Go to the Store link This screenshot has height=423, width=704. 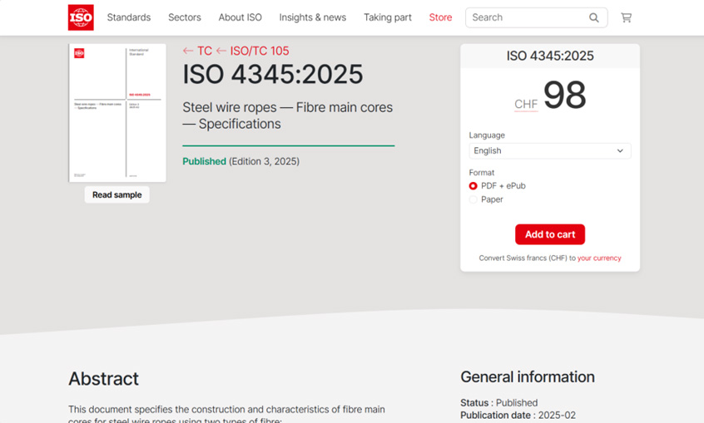[440, 17]
